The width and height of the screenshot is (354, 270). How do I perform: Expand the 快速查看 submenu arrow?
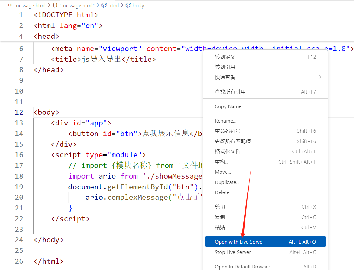pyautogui.click(x=320, y=77)
